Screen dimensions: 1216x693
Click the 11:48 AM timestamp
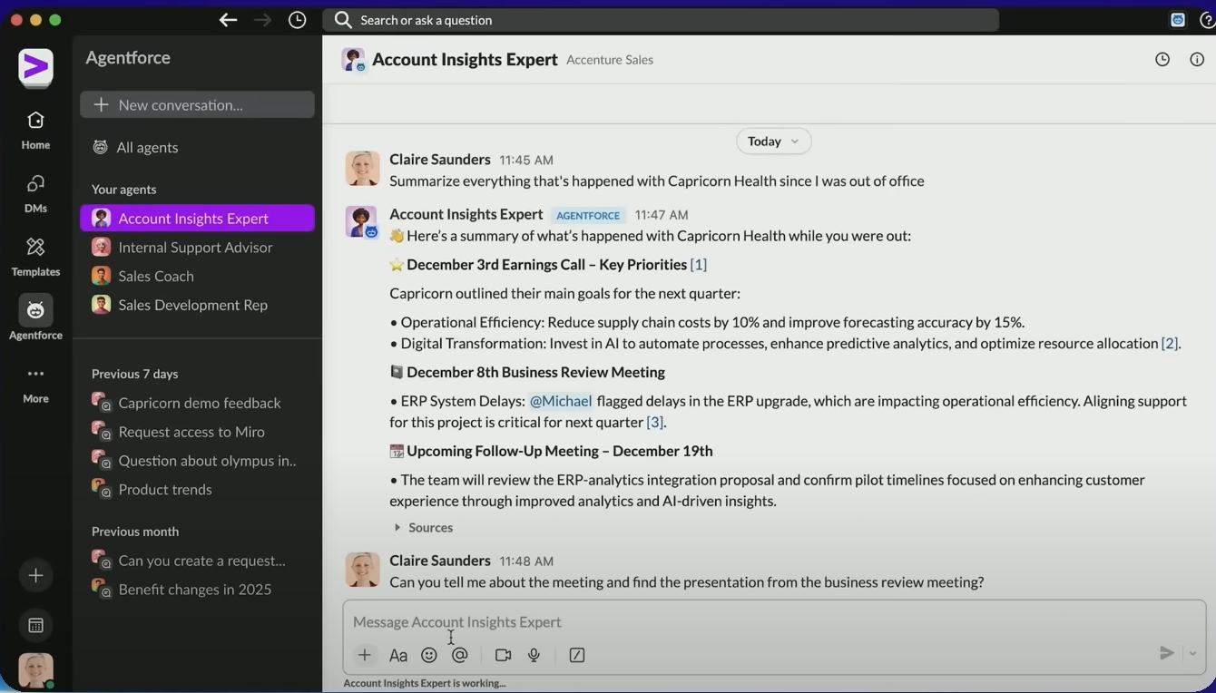pyautogui.click(x=526, y=561)
